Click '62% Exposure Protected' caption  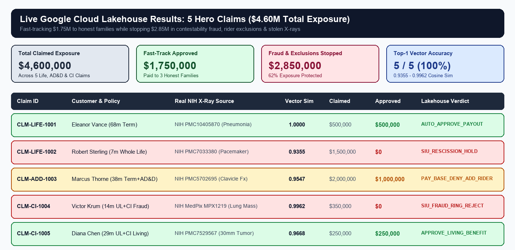point(295,75)
